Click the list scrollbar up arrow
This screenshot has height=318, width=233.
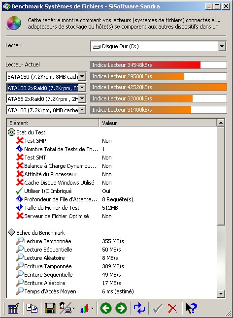tap(221, 123)
